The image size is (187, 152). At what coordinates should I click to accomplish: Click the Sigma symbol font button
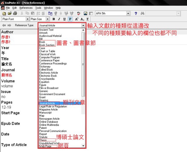(88, 19)
